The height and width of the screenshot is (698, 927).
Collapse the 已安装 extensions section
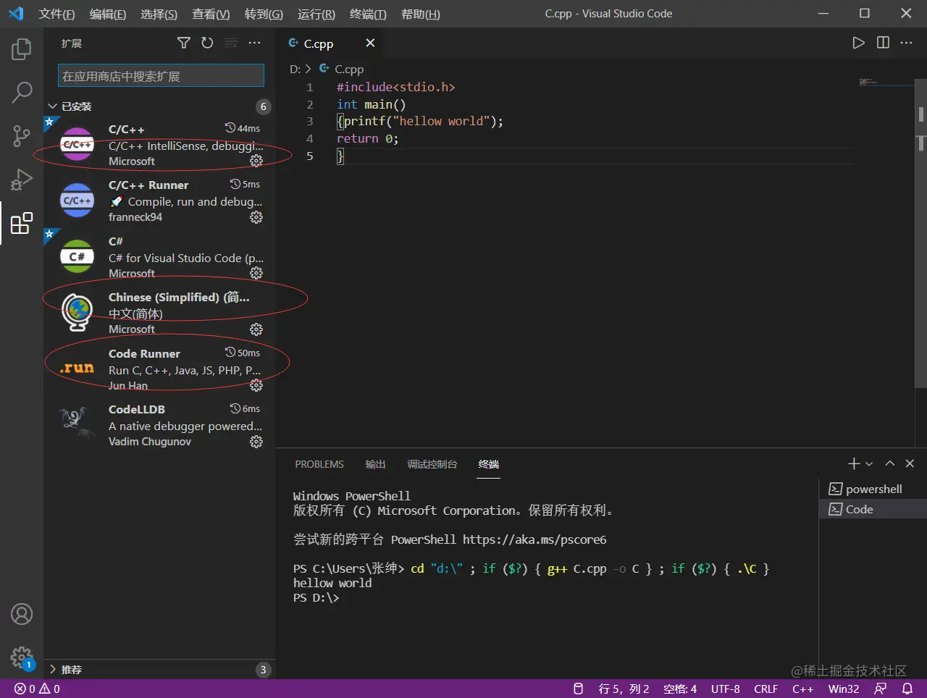point(52,106)
